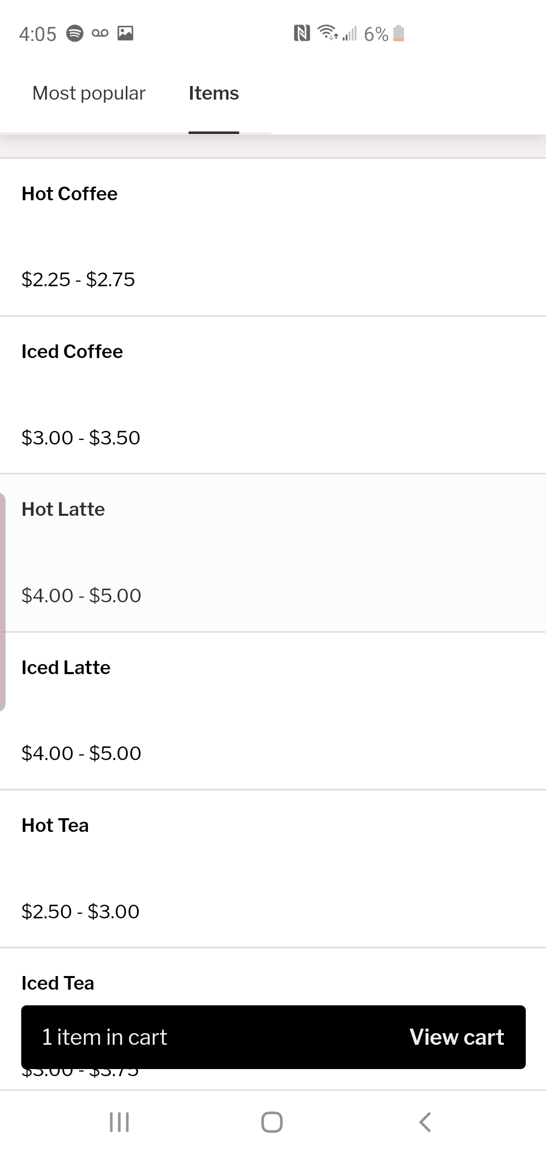
Task: Tap the Spotify status bar icon
Action: coord(75,33)
